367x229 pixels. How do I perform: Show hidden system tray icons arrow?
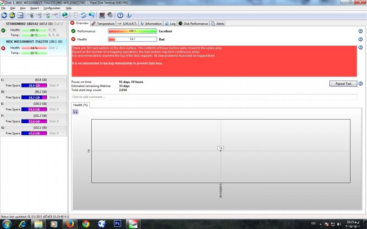pos(320,224)
